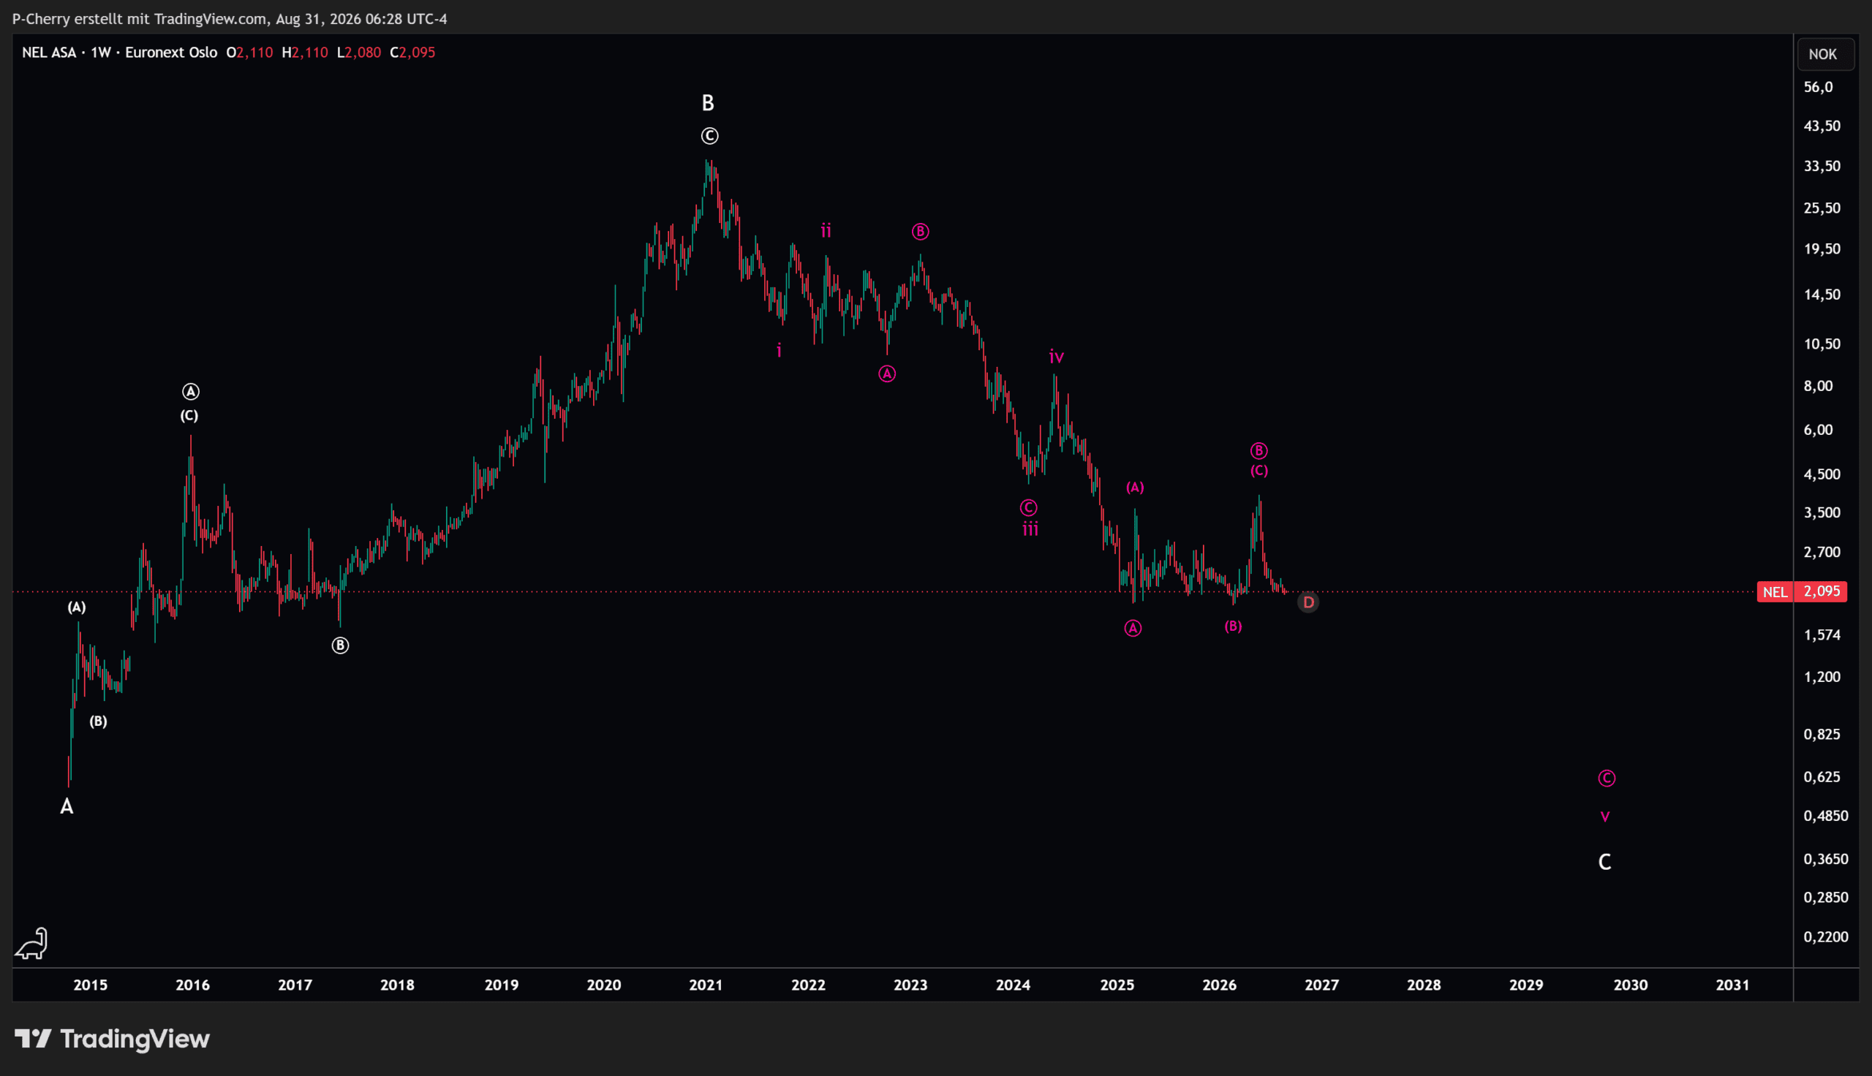
Task: Click the 0,2200 price axis label
Action: tap(1825, 937)
